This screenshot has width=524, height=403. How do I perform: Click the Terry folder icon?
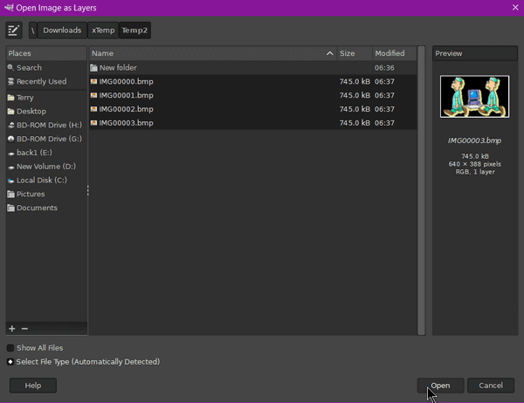[x=10, y=98]
